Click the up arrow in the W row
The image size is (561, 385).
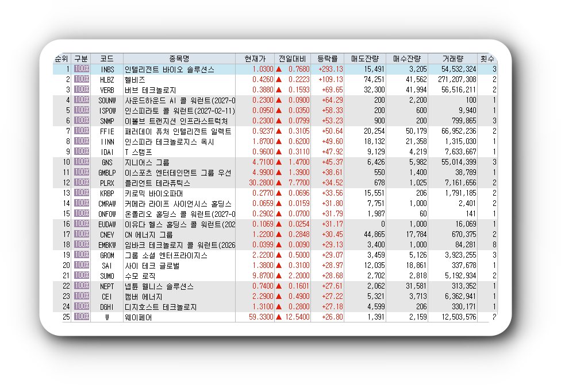279,317
